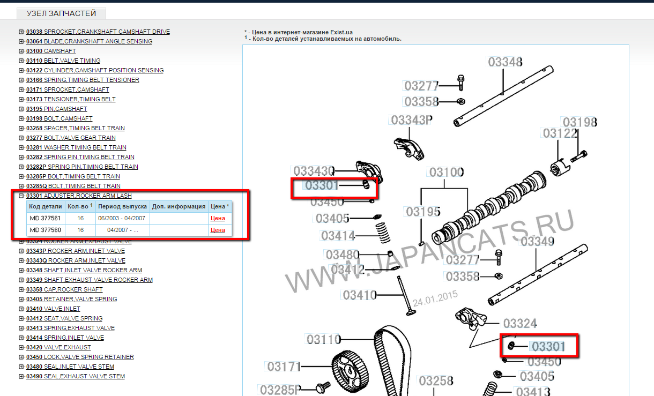Click the 03171 camshaft sprocket diagram label
This screenshot has width=654, height=396.
pyautogui.click(x=285, y=367)
